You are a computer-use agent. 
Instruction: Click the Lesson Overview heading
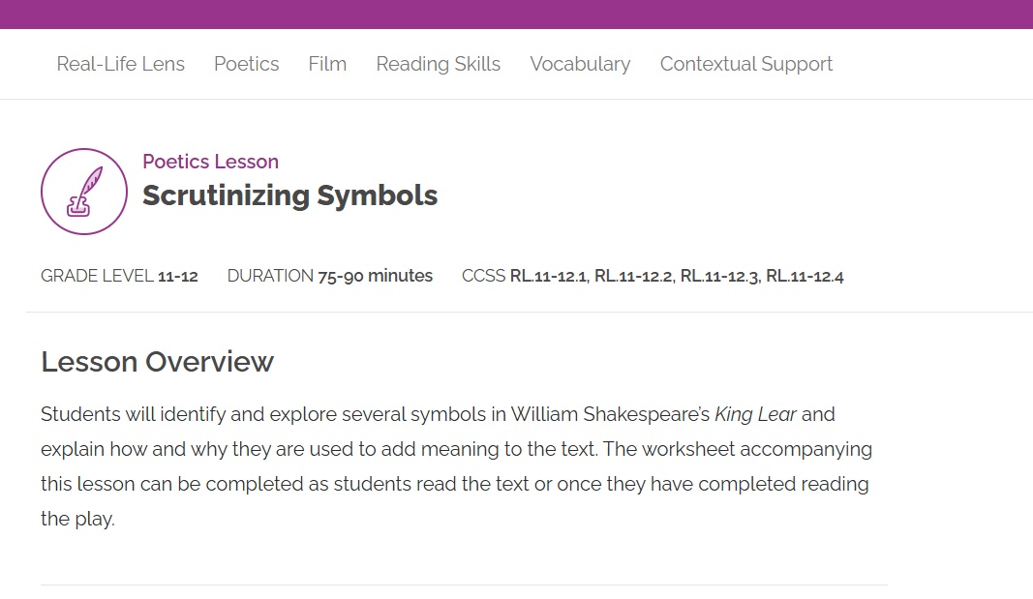(x=157, y=362)
